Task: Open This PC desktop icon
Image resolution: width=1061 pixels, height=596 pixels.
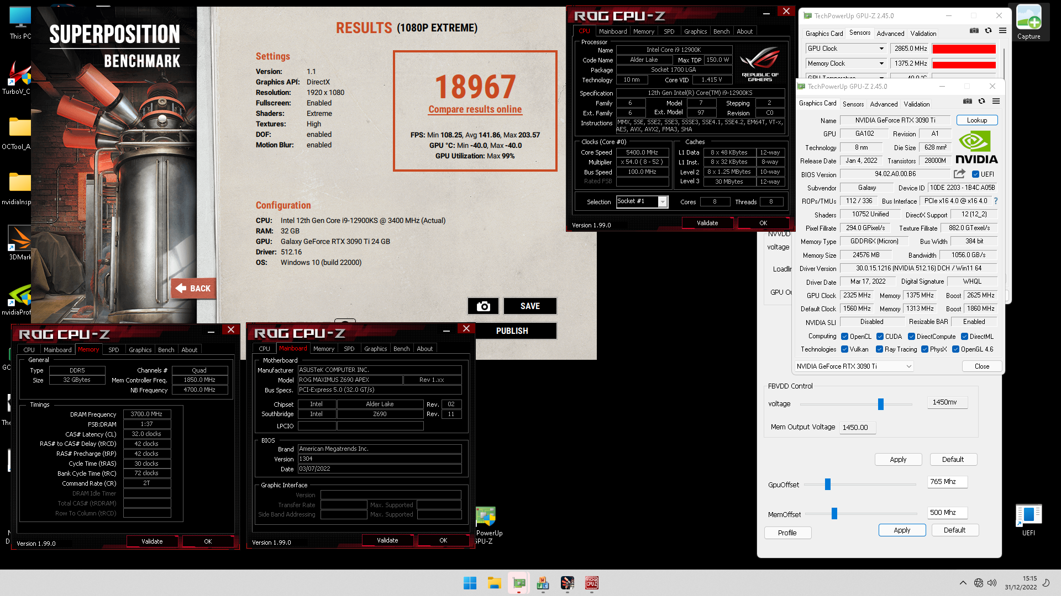Action: [20, 23]
